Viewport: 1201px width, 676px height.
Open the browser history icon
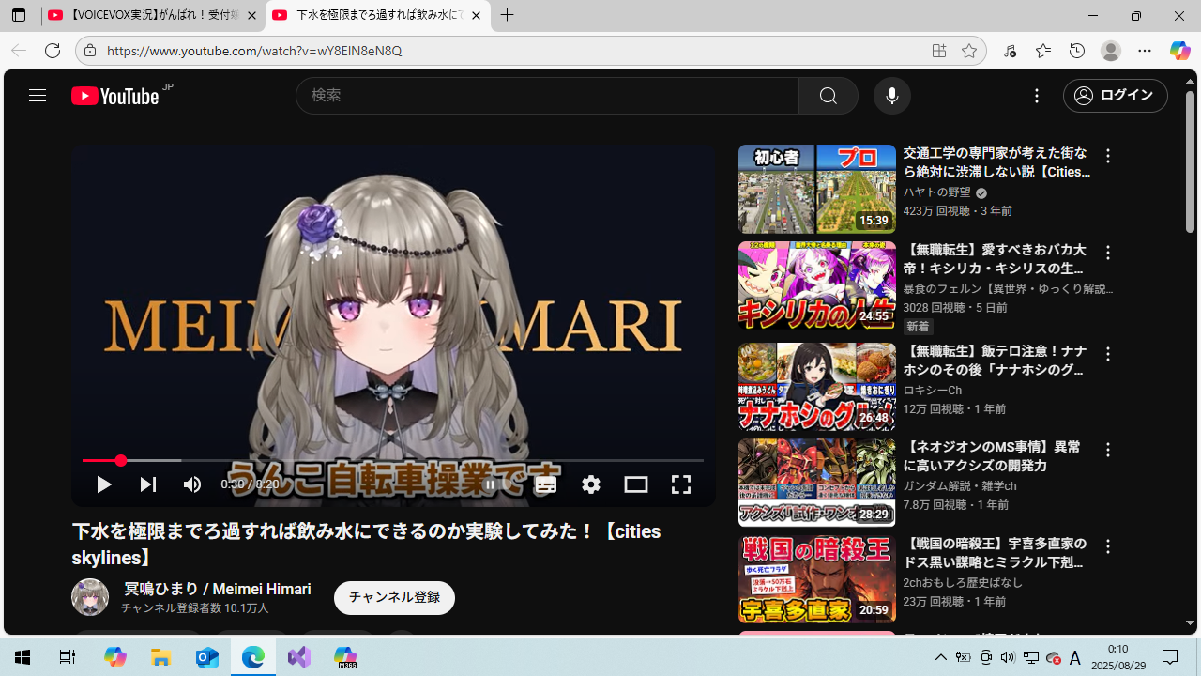pos(1077,51)
